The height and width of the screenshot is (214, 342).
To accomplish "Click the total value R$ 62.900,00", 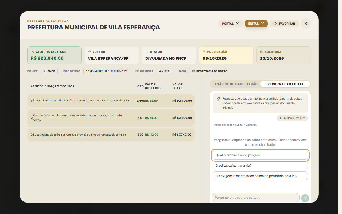I will coord(182,118).
